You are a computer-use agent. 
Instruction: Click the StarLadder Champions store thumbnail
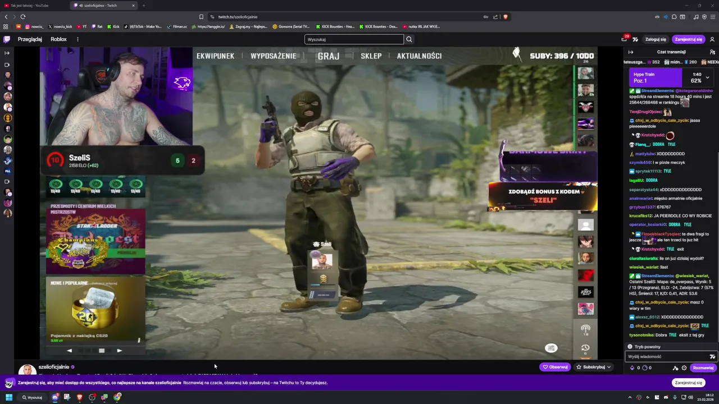tap(96, 241)
